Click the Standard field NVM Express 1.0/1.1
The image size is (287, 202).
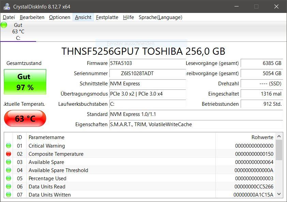[196, 114]
